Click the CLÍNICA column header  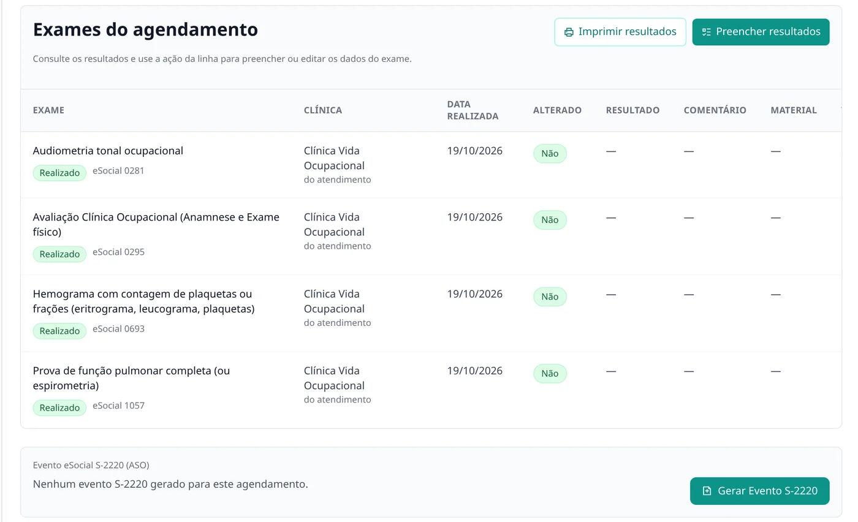[x=323, y=110]
